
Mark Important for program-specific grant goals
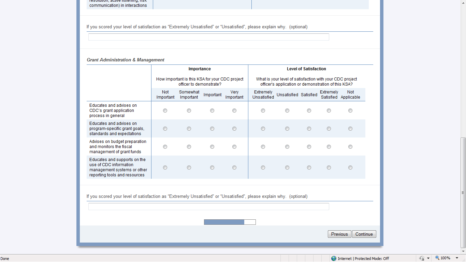pyautogui.click(x=212, y=129)
